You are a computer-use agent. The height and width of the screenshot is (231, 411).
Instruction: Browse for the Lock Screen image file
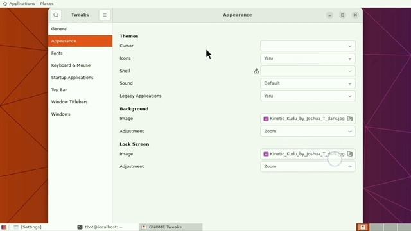point(350,154)
